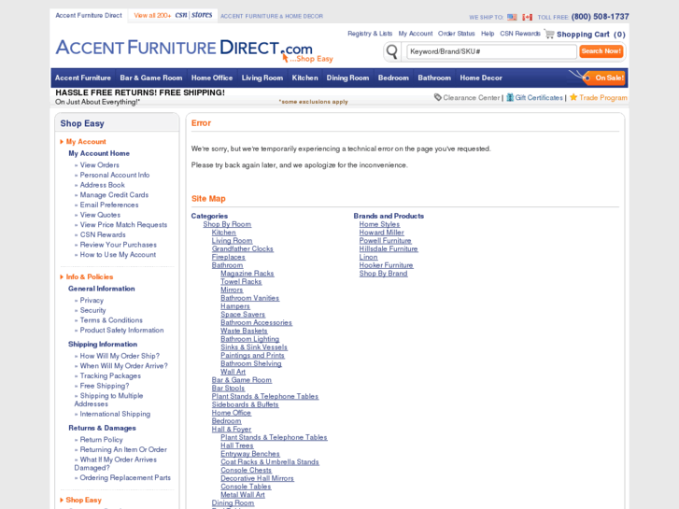This screenshot has height=509, width=679.
Task: Open Ordering Replacement Parts link
Action: (125, 478)
